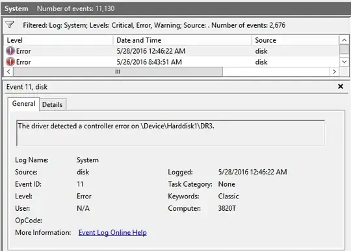
Task: Select the General tab
Action: [x=23, y=104]
